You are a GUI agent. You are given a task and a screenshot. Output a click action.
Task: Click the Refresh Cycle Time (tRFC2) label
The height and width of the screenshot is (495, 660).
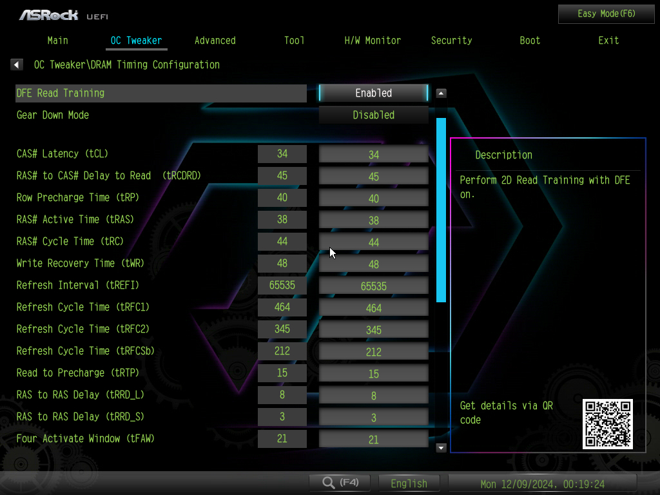coord(83,329)
